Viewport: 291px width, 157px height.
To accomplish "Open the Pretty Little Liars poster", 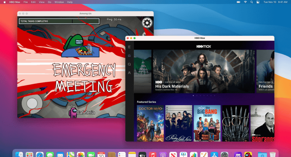I will pyautogui.click(x=179, y=123).
